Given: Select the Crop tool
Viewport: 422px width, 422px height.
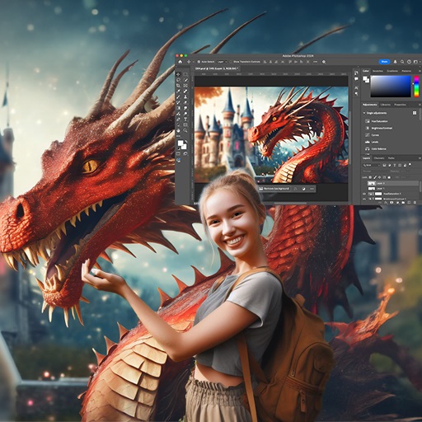Looking at the screenshot, I should pyautogui.click(x=178, y=86).
